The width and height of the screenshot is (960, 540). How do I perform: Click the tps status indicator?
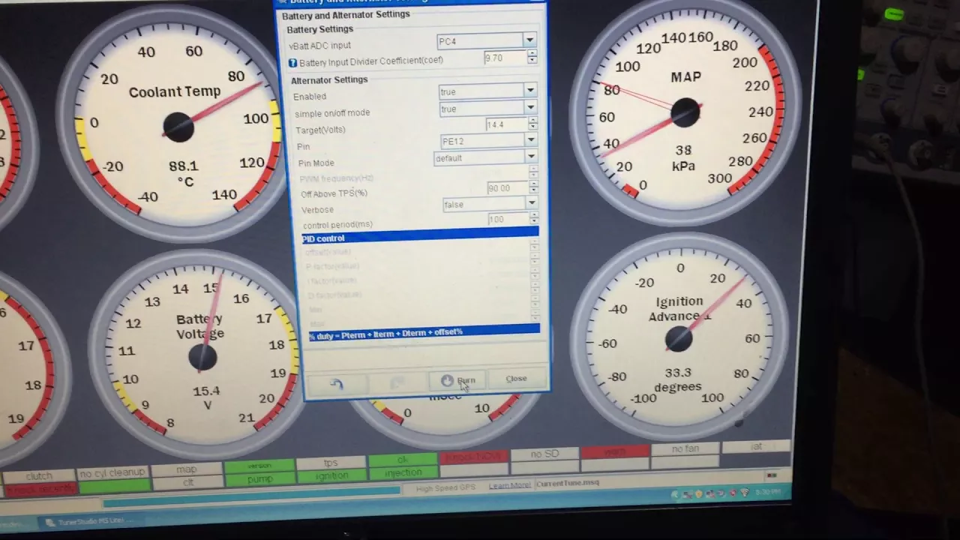(x=331, y=463)
